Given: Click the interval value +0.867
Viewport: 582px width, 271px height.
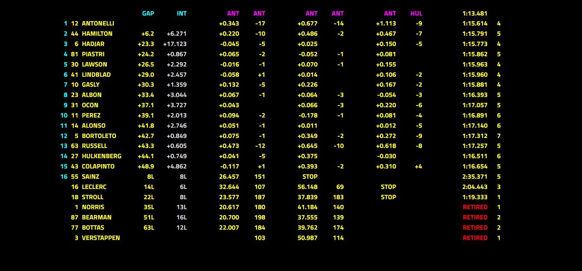Looking at the screenshot, I should (177, 54).
